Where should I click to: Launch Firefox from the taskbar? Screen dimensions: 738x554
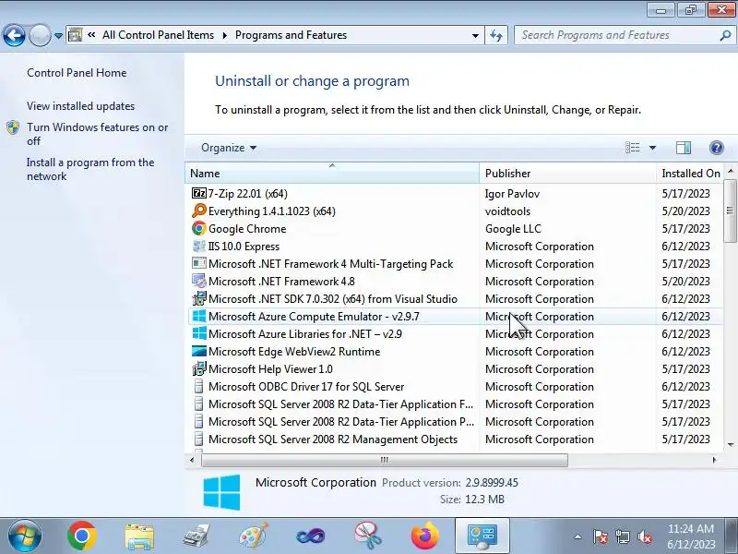425,536
